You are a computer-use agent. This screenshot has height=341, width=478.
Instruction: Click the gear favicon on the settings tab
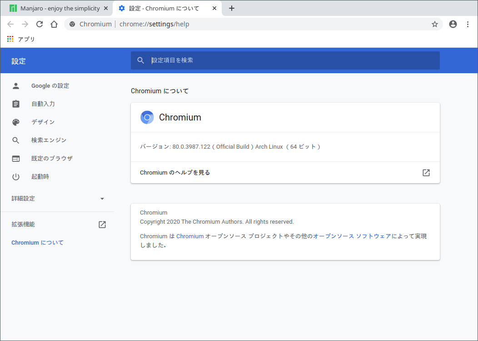coord(122,8)
